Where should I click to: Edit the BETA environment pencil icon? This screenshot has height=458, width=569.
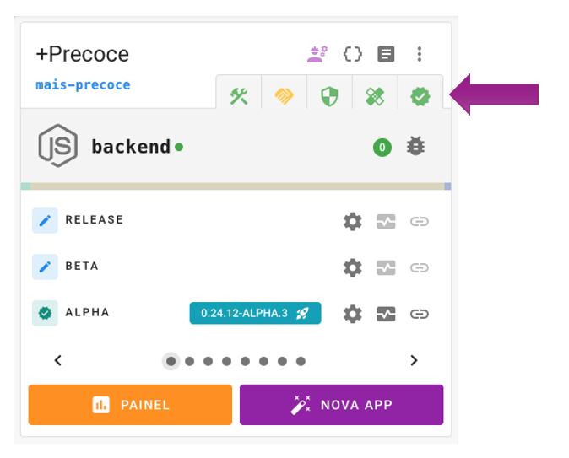click(45, 267)
